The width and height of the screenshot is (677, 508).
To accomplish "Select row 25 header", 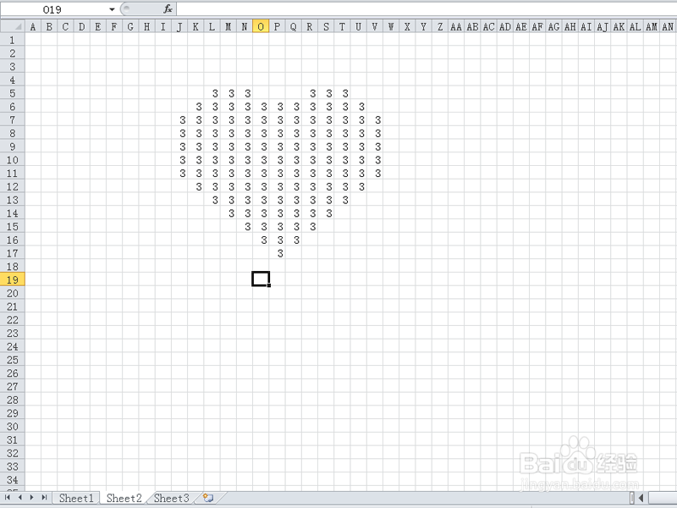I will click(x=13, y=360).
